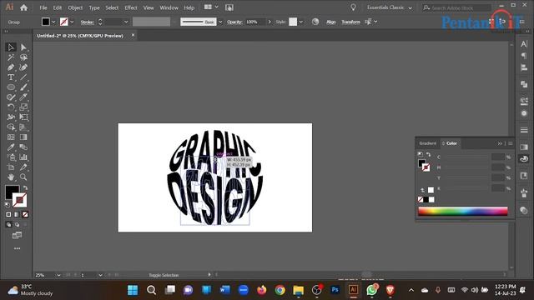This screenshot has height=300, width=534.
Task: Open the Effect menu
Action: [131, 7]
